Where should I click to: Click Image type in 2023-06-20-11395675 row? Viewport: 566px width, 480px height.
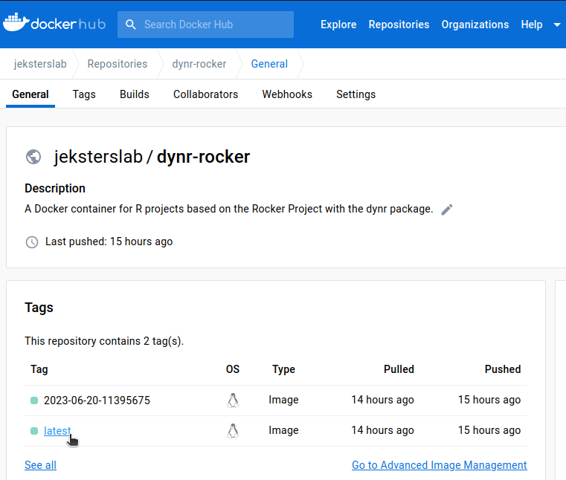coord(283,400)
